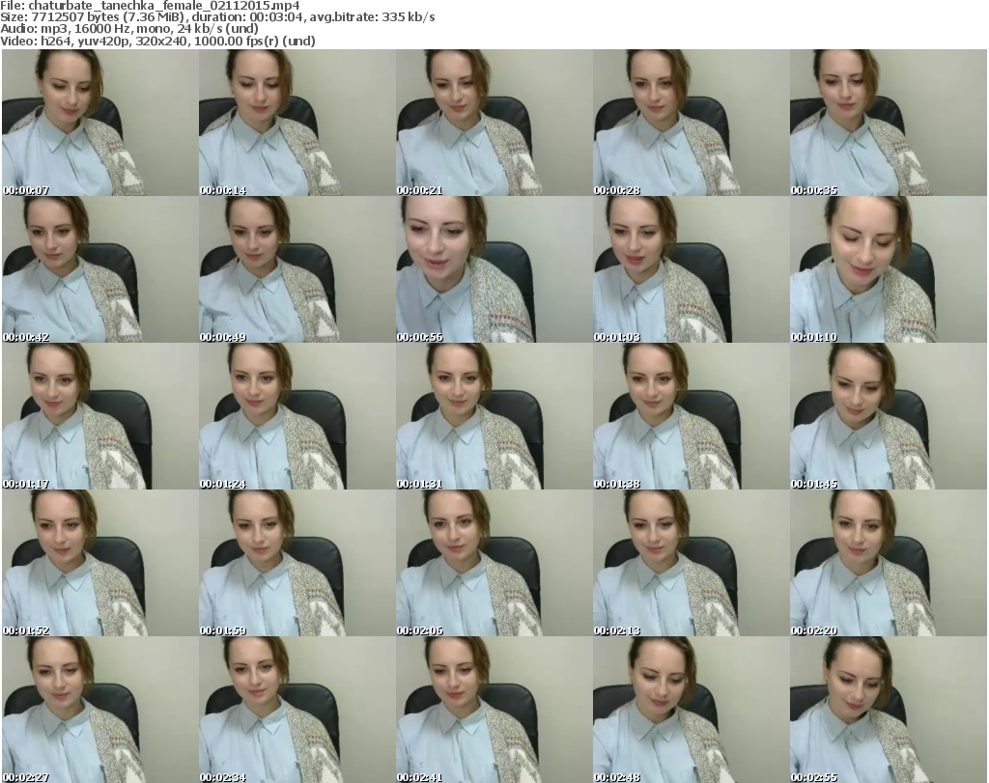Click the Video h264 info line
This screenshot has height=783, width=989.
click(x=157, y=41)
